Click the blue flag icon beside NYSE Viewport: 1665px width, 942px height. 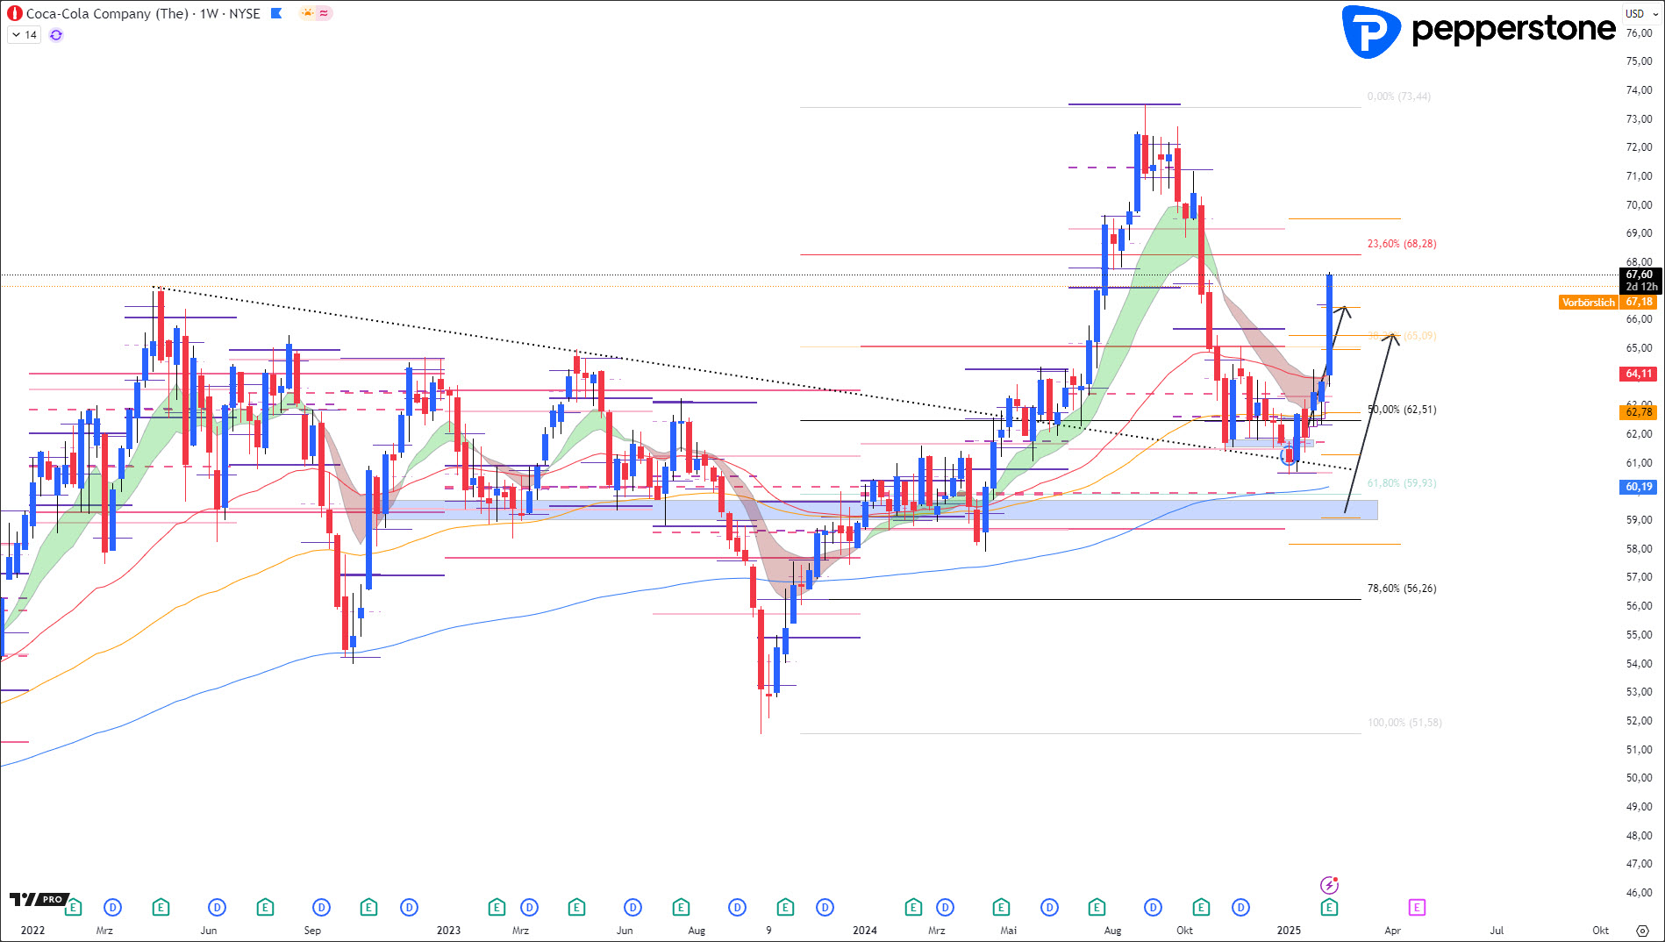click(x=276, y=13)
